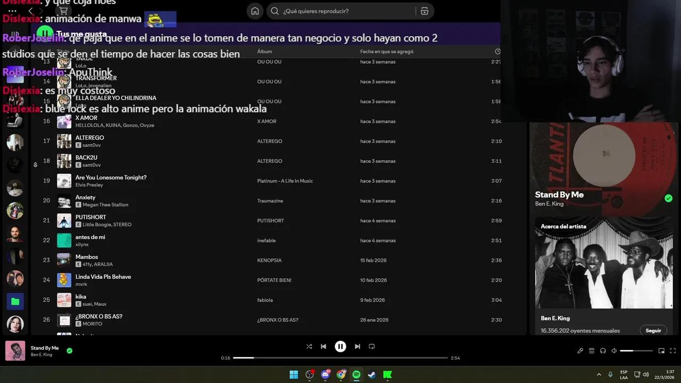681x383 pixels.
Task: Open the Browse icon inside search bar
Action: [424, 11]
